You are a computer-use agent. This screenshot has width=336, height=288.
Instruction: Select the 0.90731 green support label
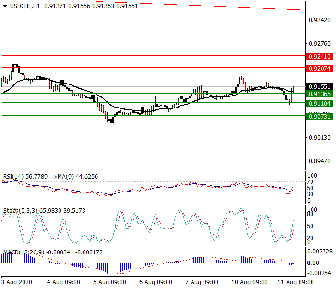[320, 117]
